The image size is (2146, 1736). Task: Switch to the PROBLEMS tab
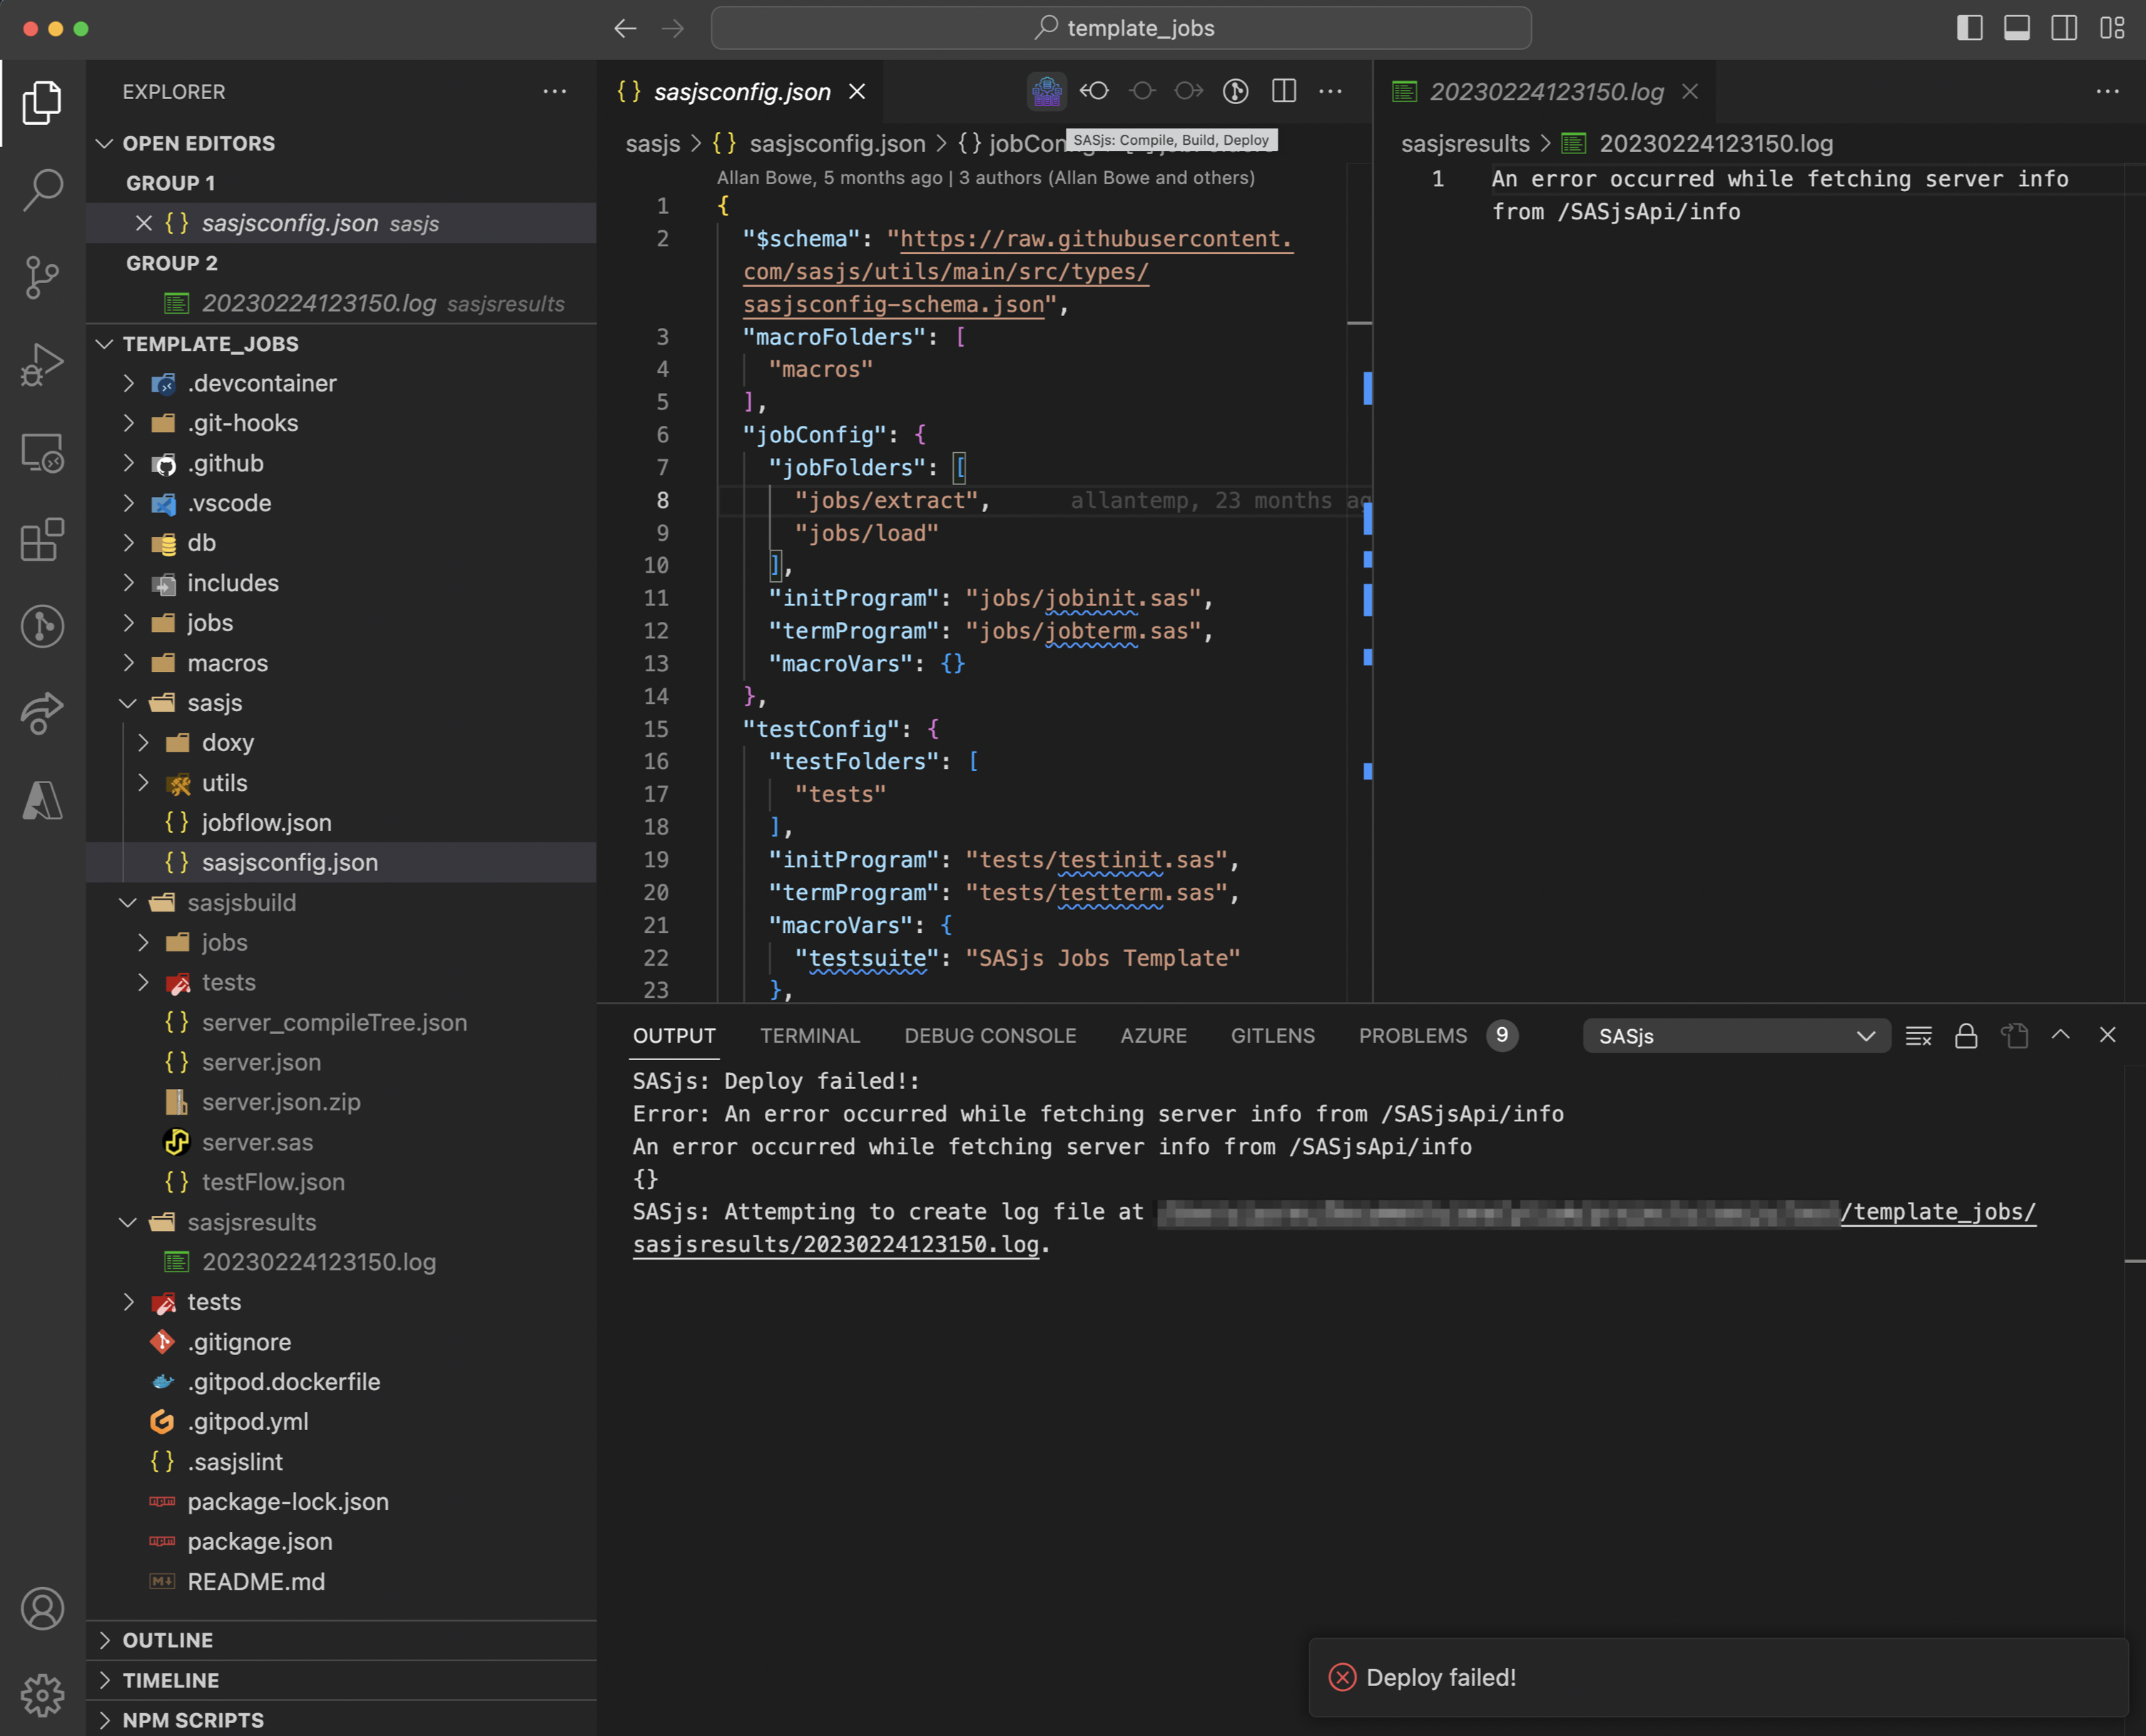(1412, 1036)
